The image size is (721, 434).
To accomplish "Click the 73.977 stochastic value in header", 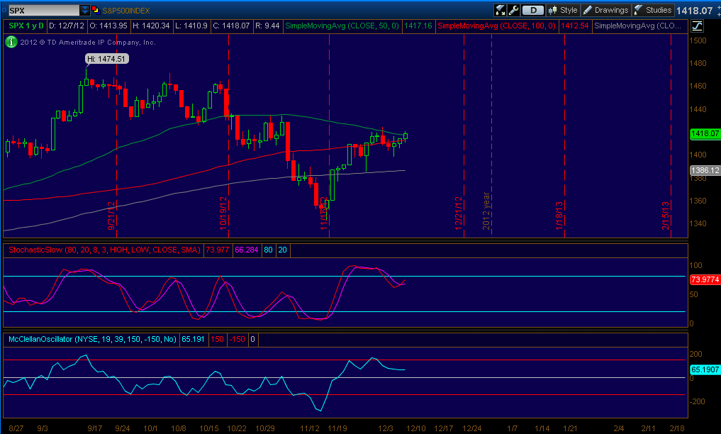I will pyautogui.click(x=217, y=250).
